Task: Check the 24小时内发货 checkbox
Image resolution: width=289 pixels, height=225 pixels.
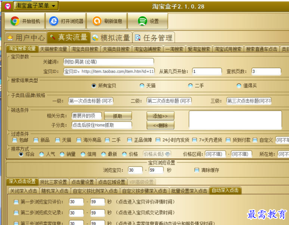Action: 158,140
